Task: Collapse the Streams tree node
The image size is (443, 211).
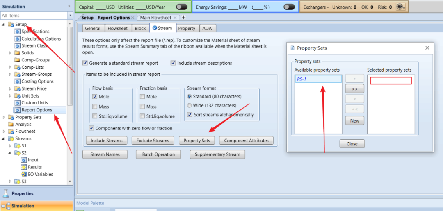Action: 4,138
